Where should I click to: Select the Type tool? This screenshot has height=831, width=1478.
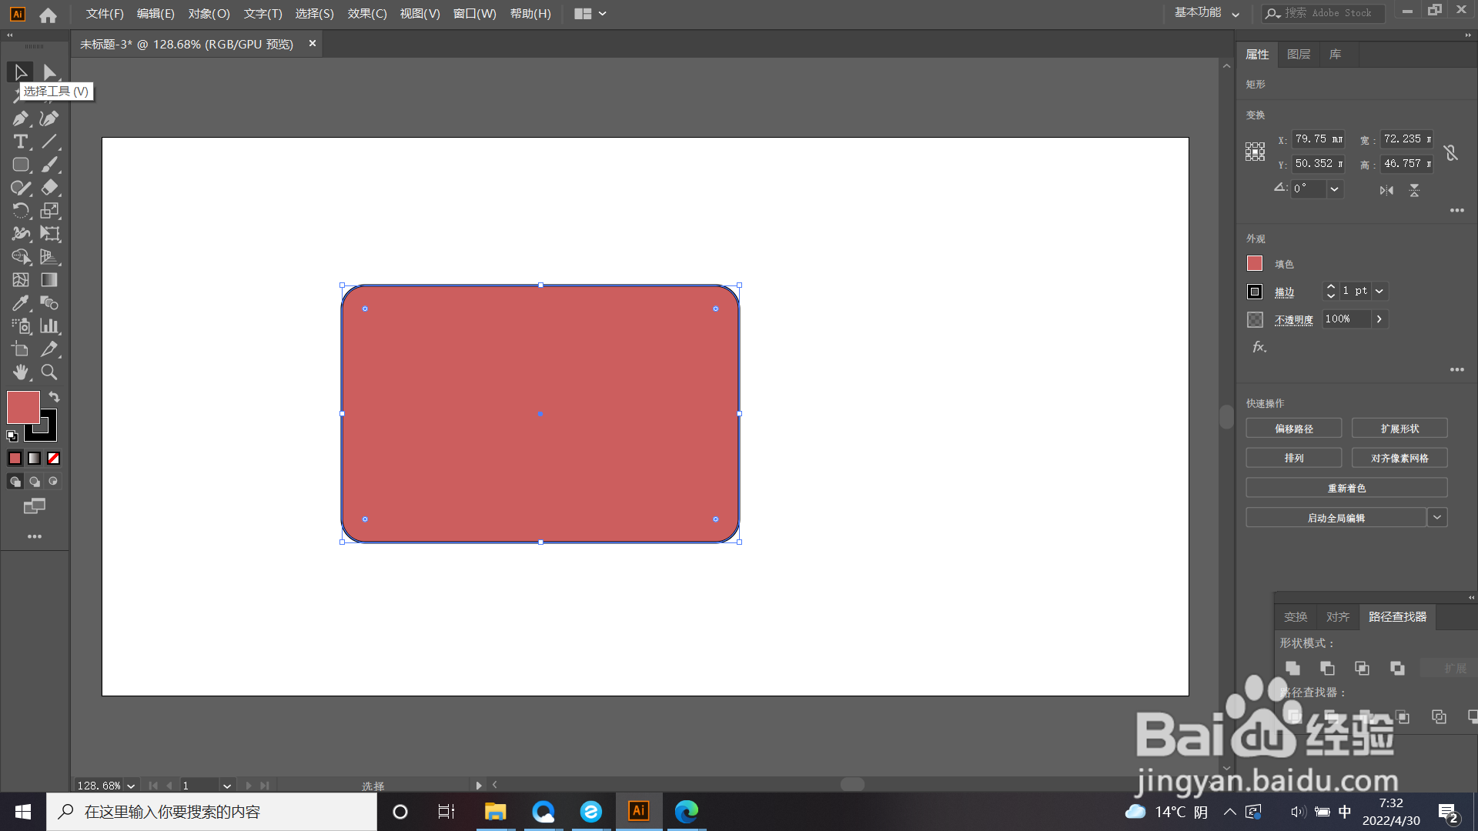tap(20, 142)
